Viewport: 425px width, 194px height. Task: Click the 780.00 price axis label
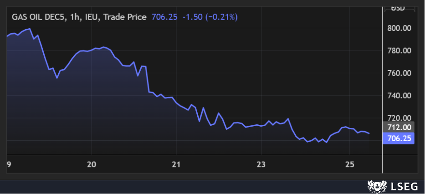click(399, 51)
